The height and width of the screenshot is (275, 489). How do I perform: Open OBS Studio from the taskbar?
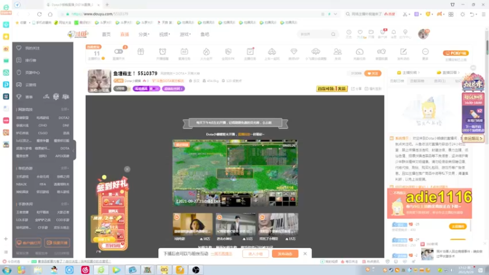[196, 269]
